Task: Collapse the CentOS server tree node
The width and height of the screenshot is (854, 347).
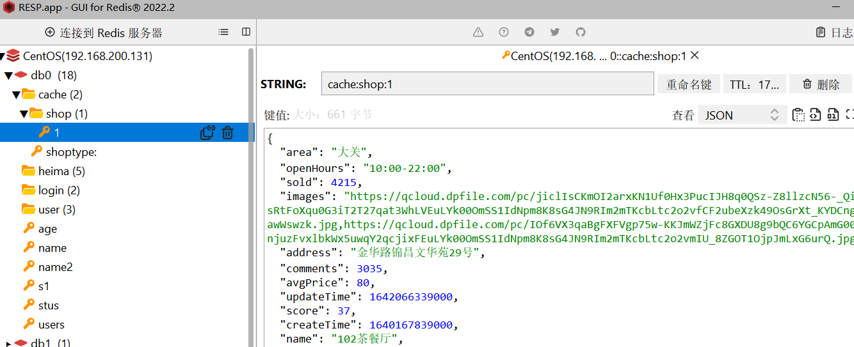Action: (2, 56)
